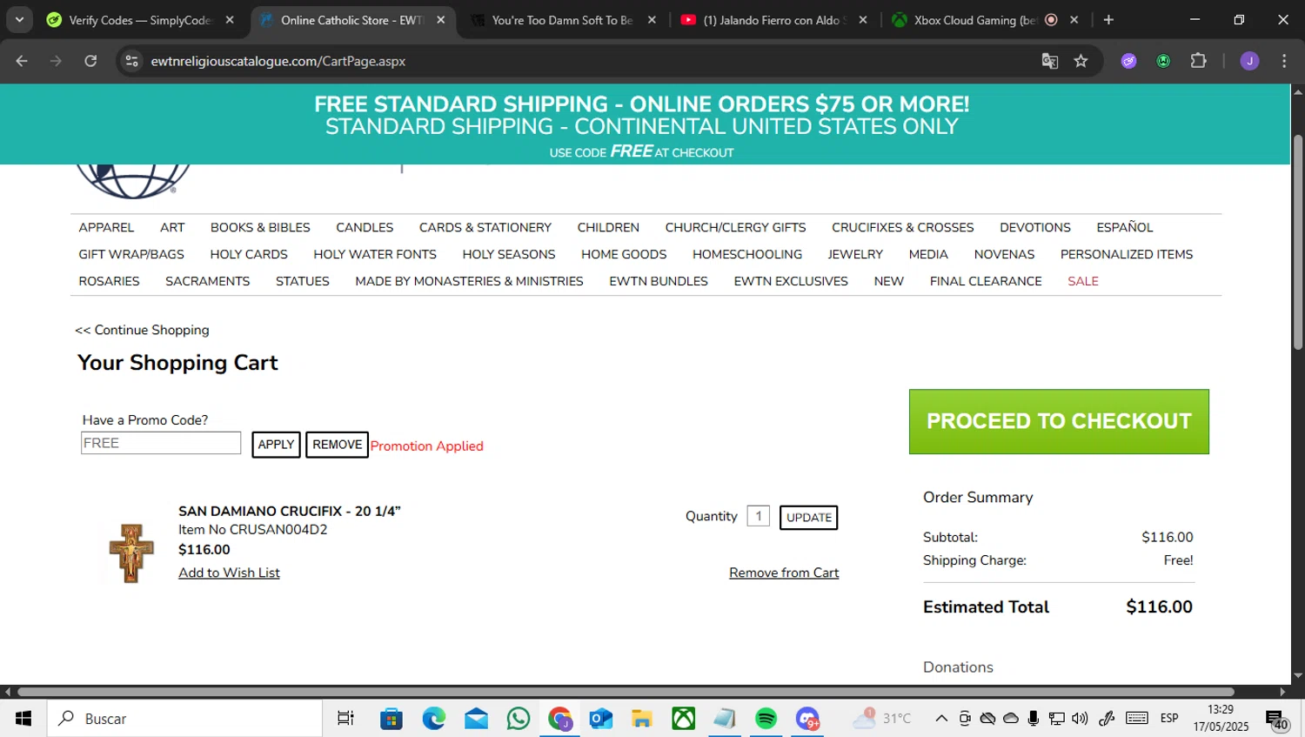This screenshot has width=1305, height=737.
Task: Open EWTN EXCLUSIVES category
Action: 791,281
